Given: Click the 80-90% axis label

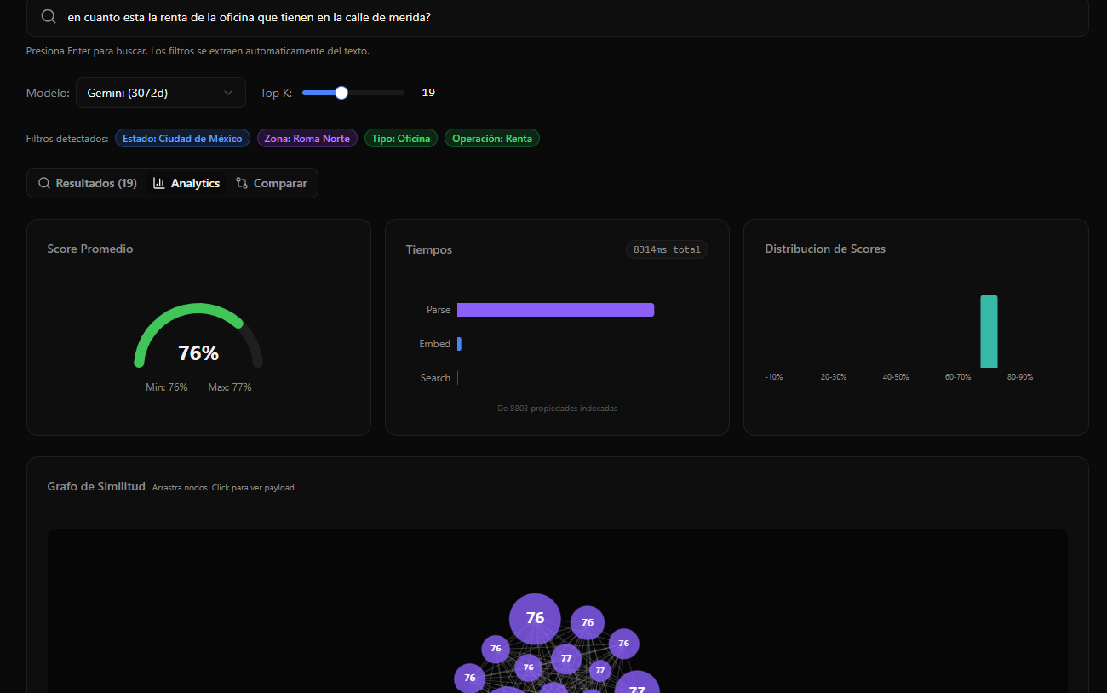Looking at the screenshot, I should click(x=1020, y=377).
